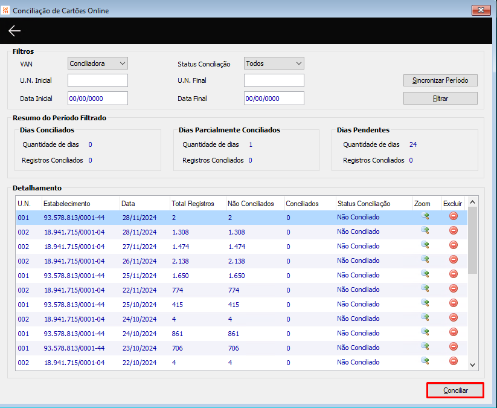The image size is (497, 408).
Task: Open the Status Conciliação dropdown
Action: point(274,63)
